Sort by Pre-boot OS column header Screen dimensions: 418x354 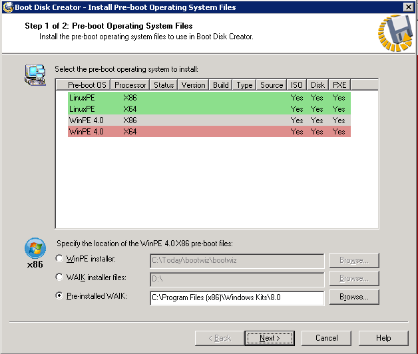click(x=83, y=85)
